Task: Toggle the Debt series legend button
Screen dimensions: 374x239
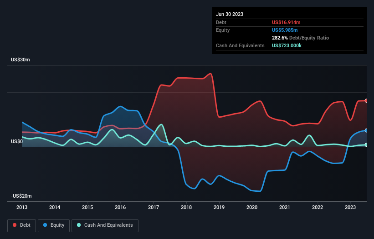Action: (22, 225)
